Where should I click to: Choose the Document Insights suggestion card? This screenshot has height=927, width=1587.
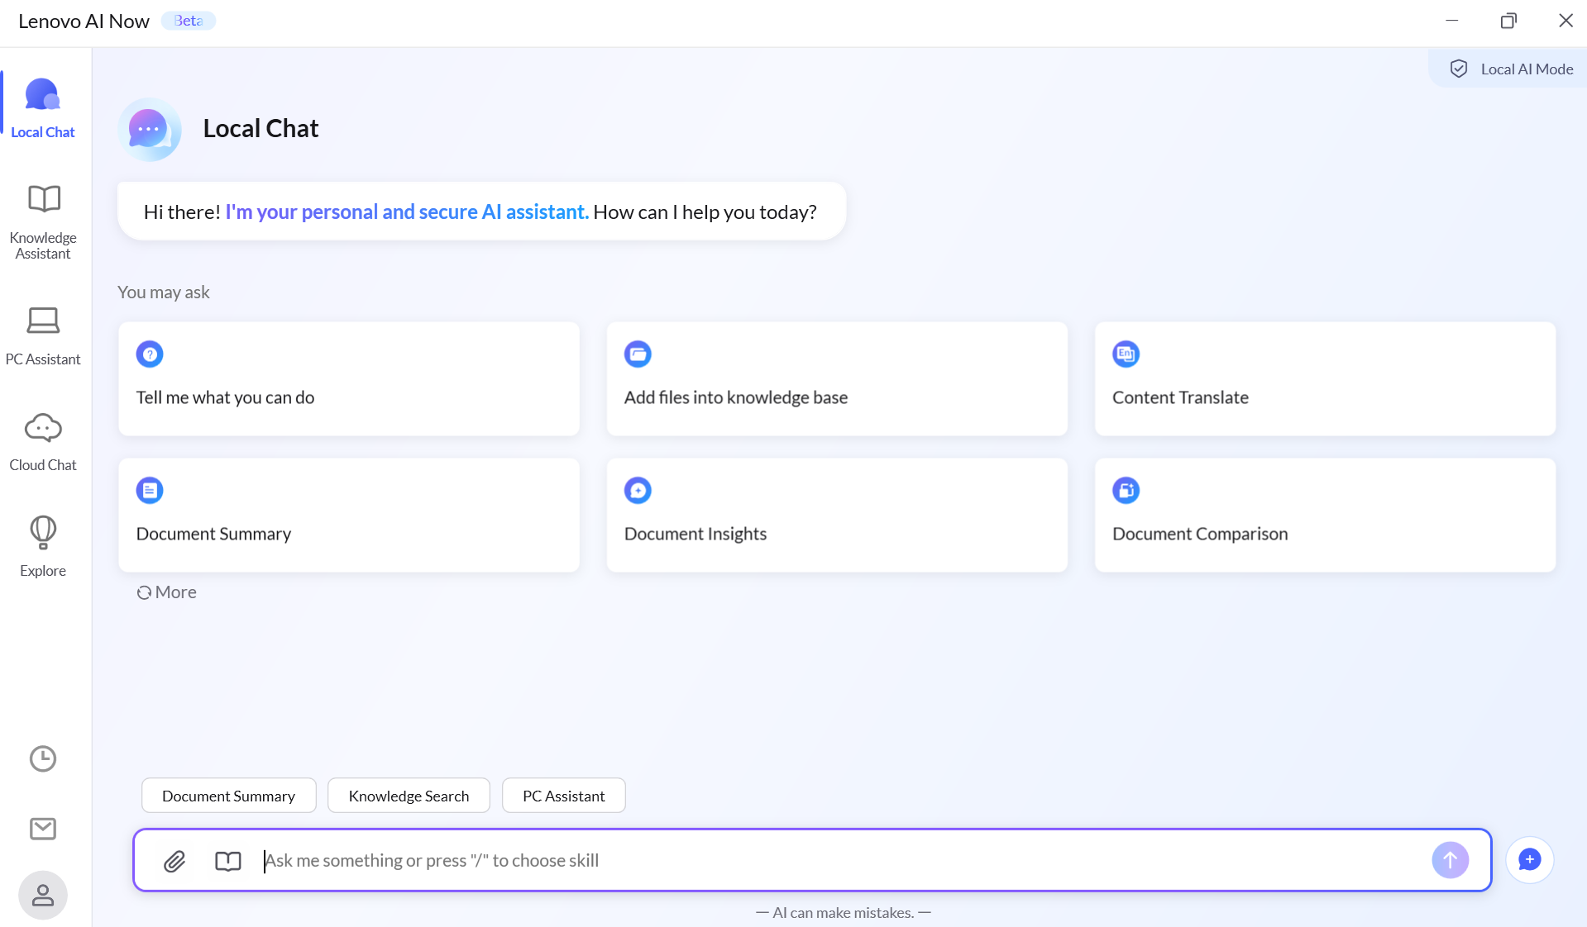837,516
